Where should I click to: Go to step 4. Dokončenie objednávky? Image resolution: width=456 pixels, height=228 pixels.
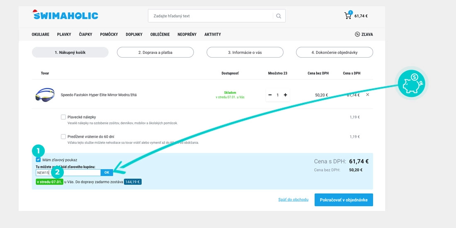(335, 52)
